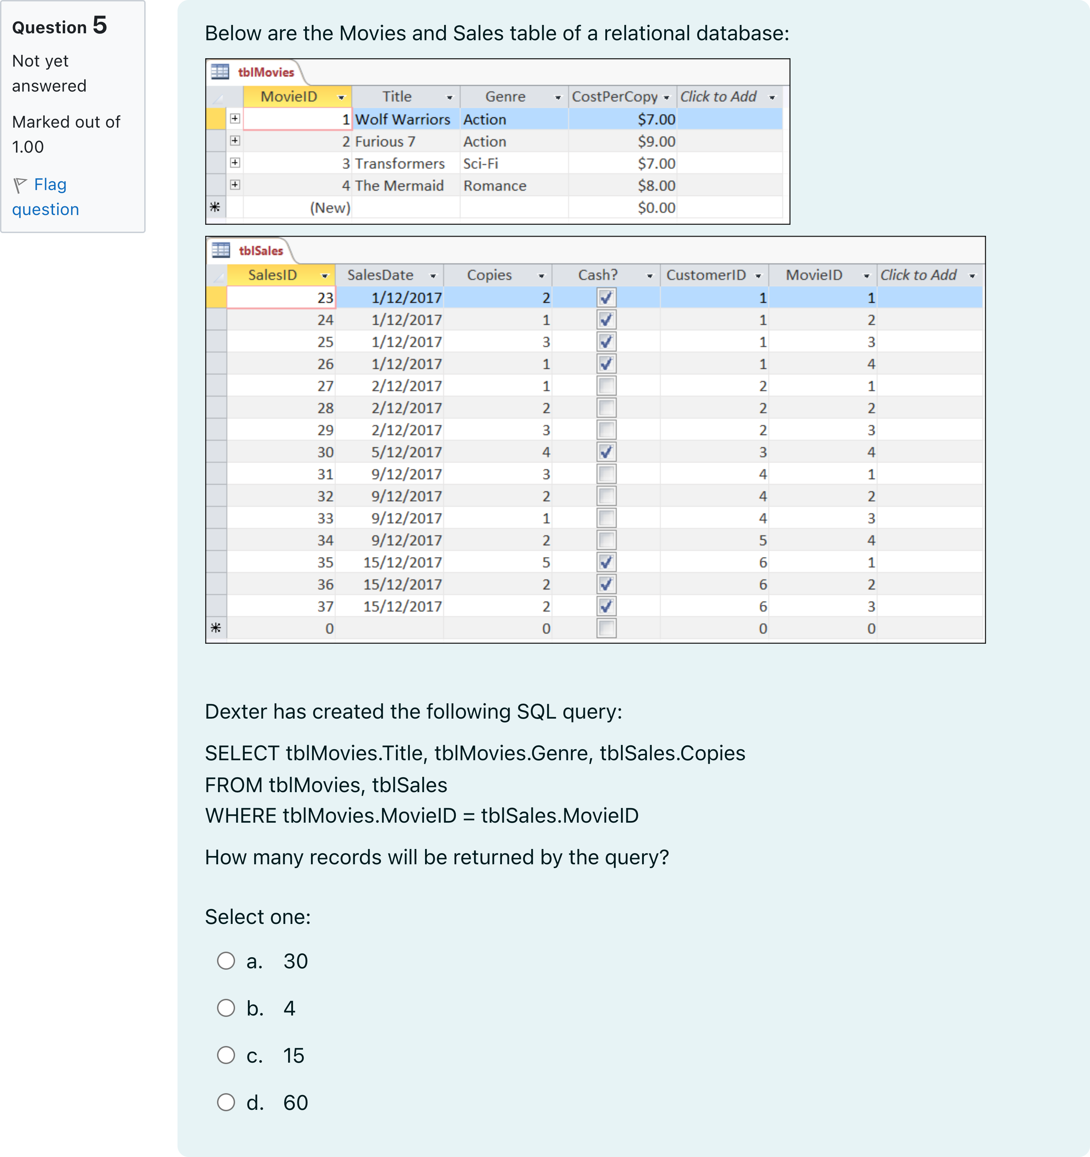Image resolution: width=1090 pixels, height=1157 pixels.
Task: Check the Cash? checkbox for SalesID 32
Action: coord(606,496)
